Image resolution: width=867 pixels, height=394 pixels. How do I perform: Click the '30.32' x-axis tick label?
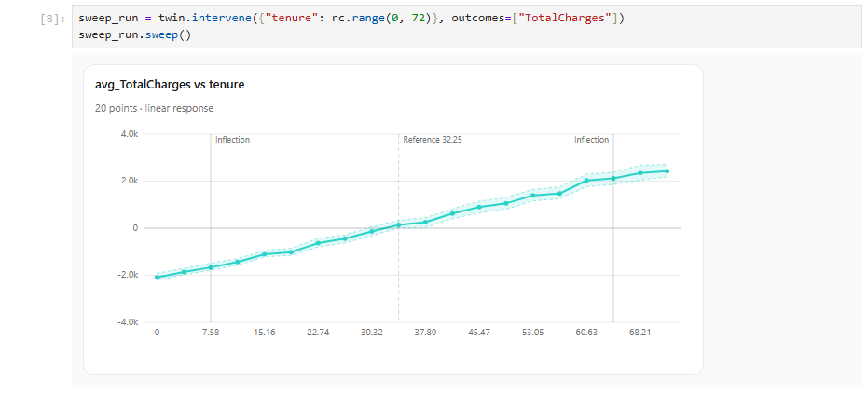372,333
